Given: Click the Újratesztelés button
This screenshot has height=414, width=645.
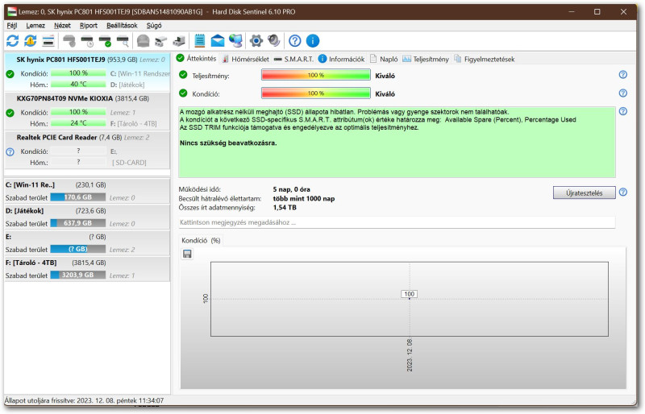Looking at the screenshot, I should pos(584,193).
